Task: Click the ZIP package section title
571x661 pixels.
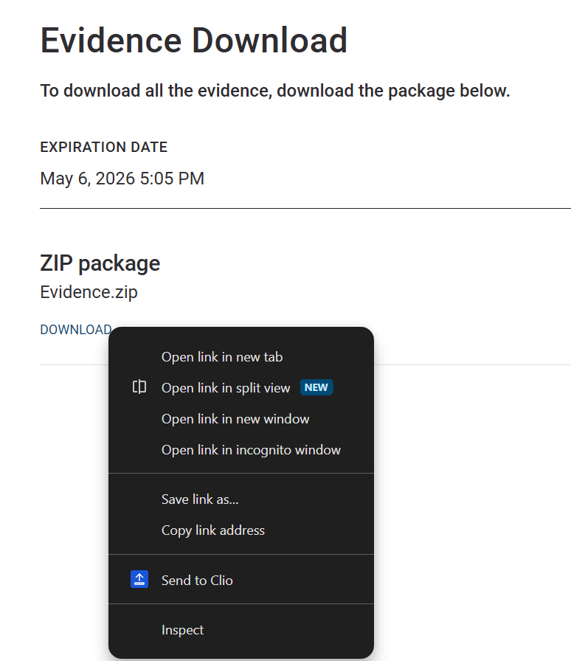Action: click(x=100, y=263)
